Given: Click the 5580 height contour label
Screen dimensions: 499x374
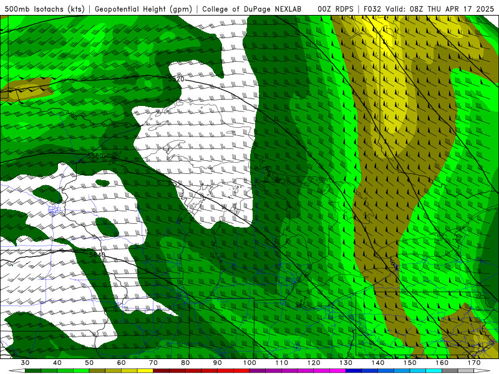Looking at the screenshot, I should pos(95,156).
